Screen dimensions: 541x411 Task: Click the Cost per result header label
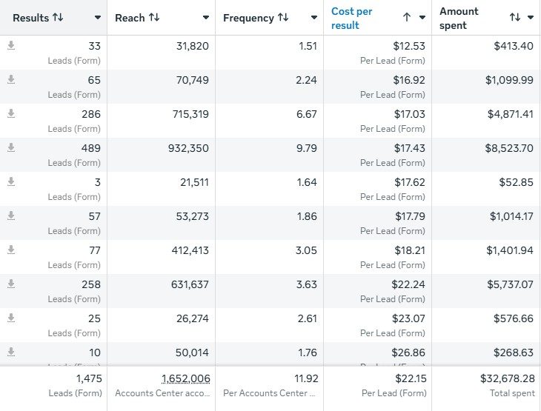click(351, 19)
